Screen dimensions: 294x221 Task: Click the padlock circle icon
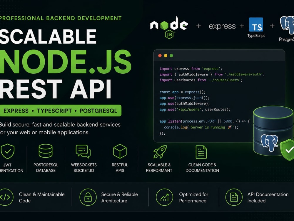(88, 197)
